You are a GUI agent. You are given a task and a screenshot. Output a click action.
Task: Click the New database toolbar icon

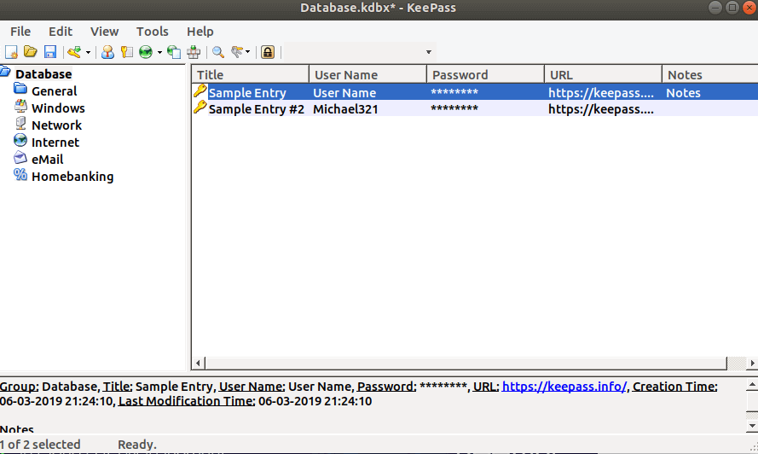click(x=11, y=52)
